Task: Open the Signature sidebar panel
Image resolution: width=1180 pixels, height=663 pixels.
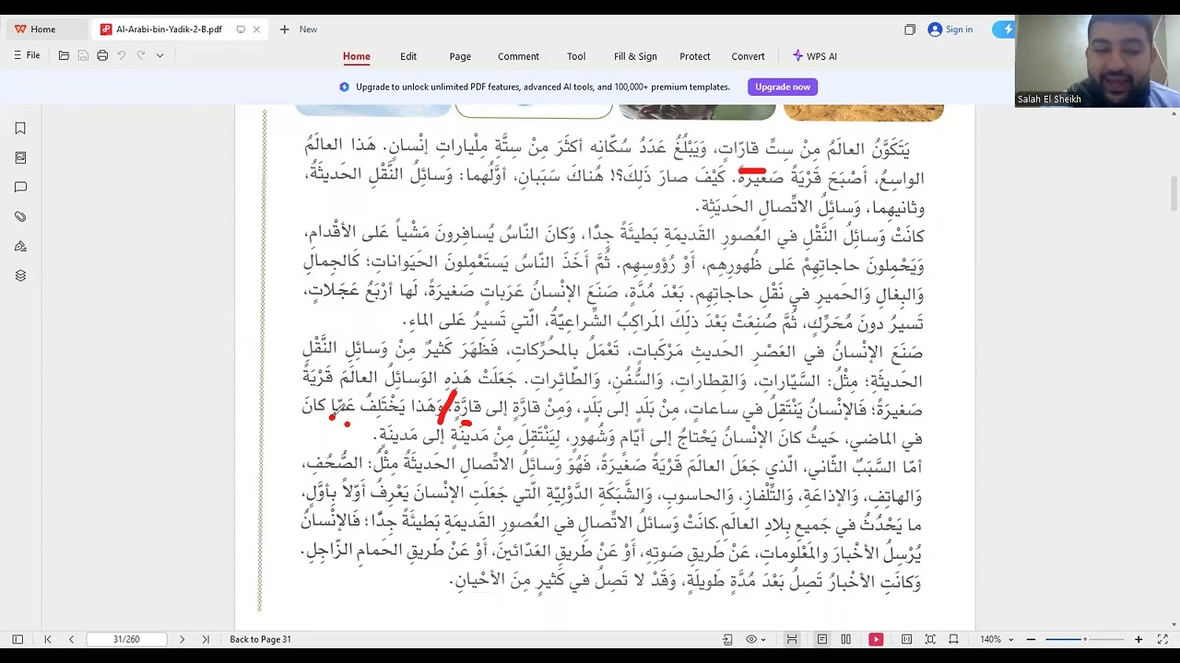Action: 20,246
